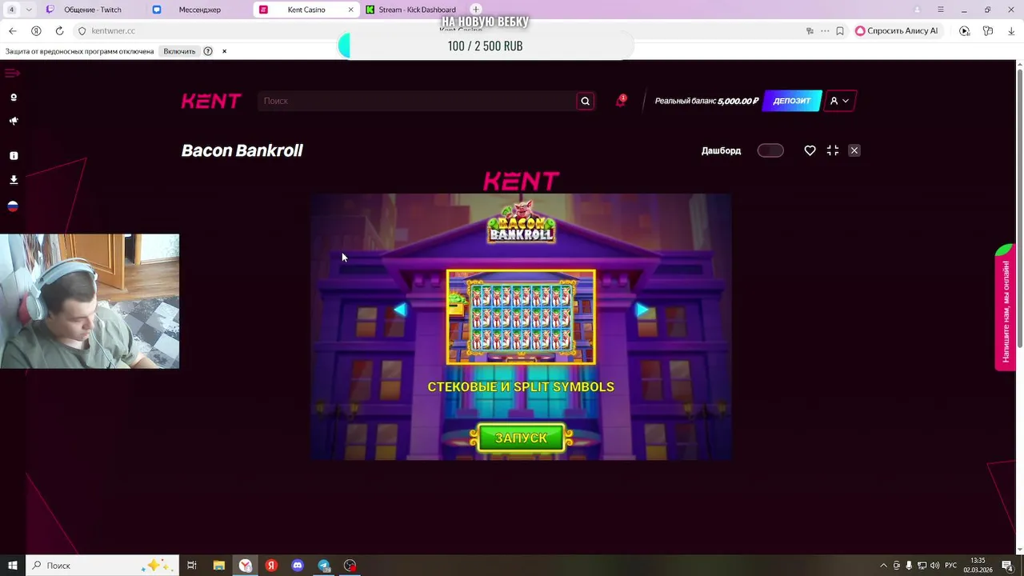1024x576 pixels.
Task: Switch to the Мессенджер tab
Action: (x=199, y=10)
